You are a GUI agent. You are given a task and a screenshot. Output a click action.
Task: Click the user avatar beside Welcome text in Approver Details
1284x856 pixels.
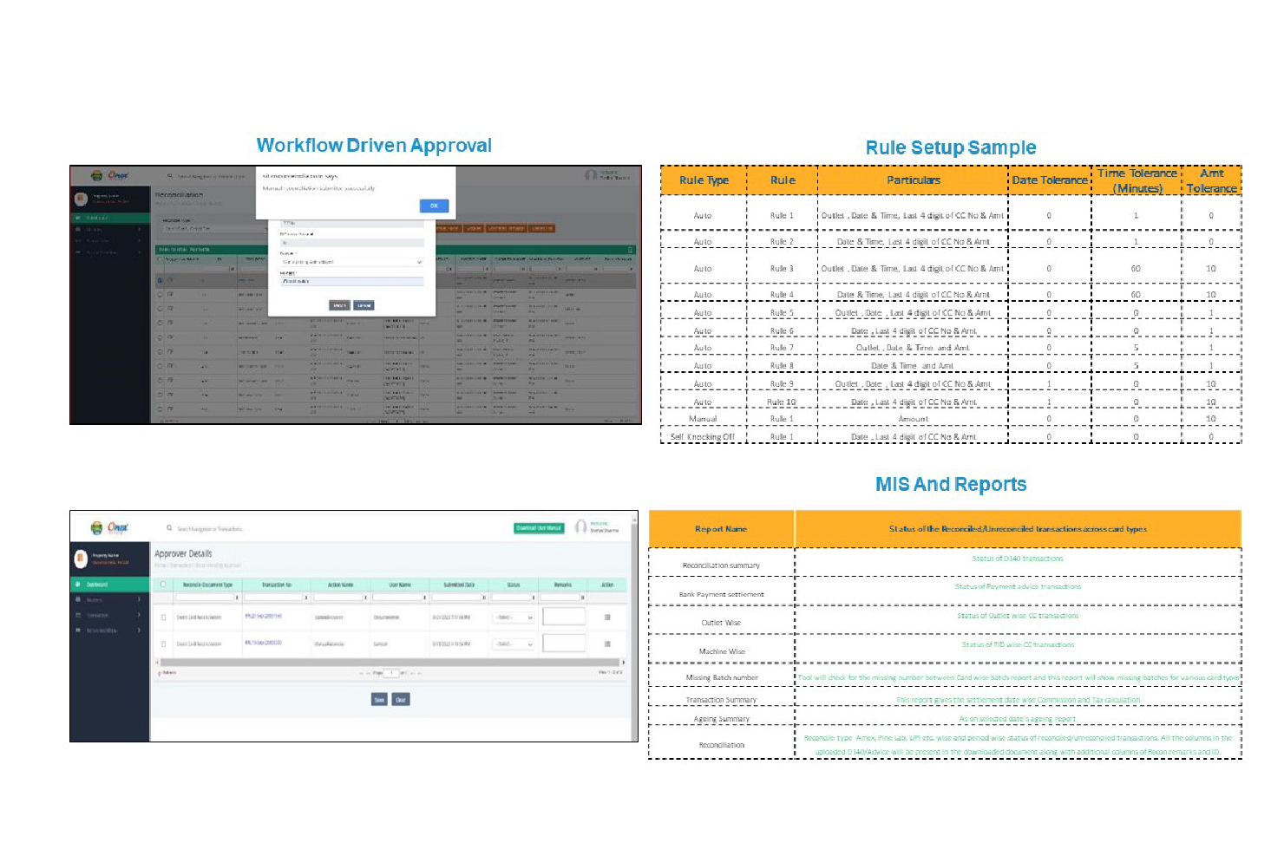[581, 527]
